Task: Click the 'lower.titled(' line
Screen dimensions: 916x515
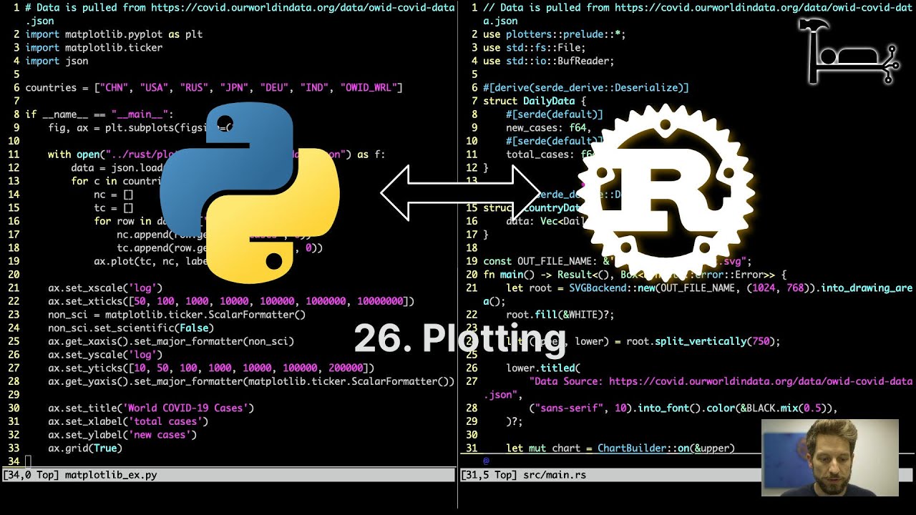Action: [543, 368]
